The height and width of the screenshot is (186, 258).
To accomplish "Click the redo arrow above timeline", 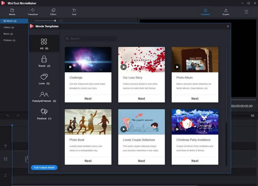I will click(x=18, y=116).
